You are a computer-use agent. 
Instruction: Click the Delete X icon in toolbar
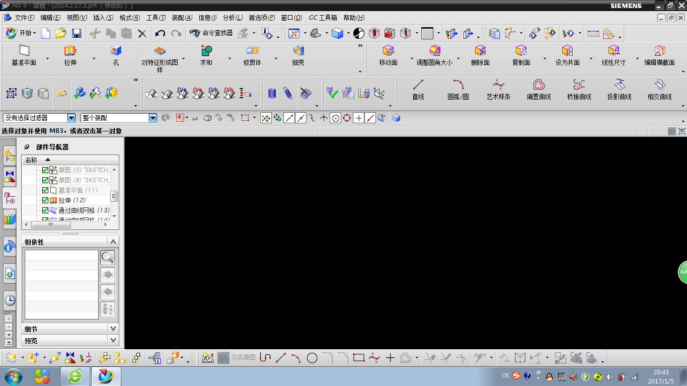tap(142, 33)
